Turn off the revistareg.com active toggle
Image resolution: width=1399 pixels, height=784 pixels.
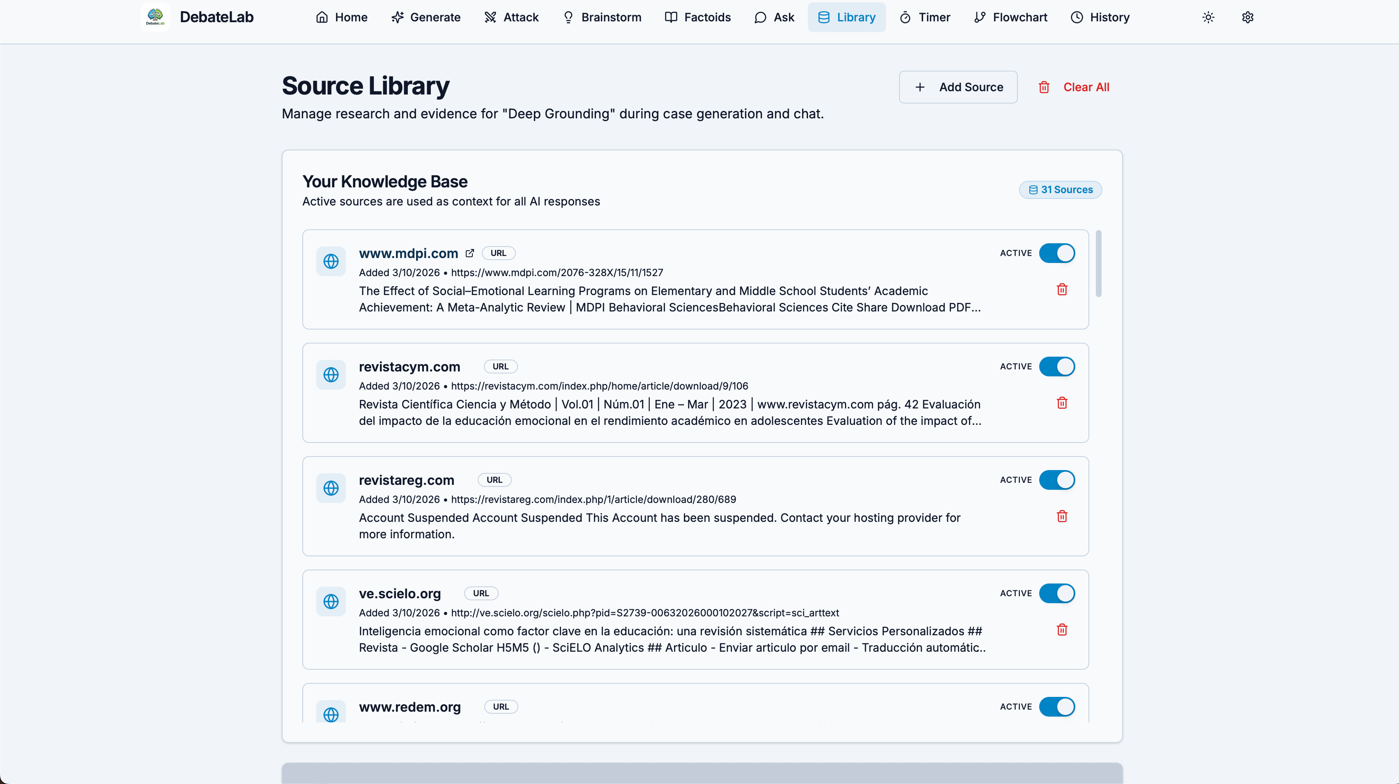[1056, 480]
